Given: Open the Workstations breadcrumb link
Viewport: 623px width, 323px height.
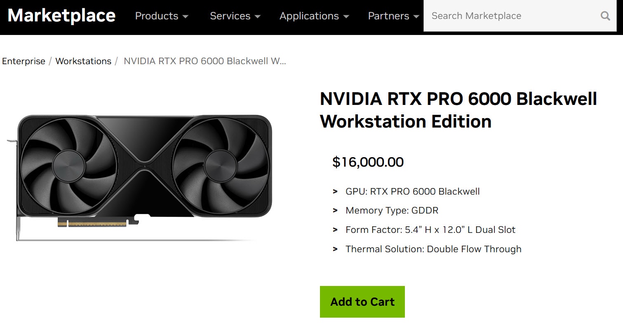Looking at the screenshot, I should [83, 61].
